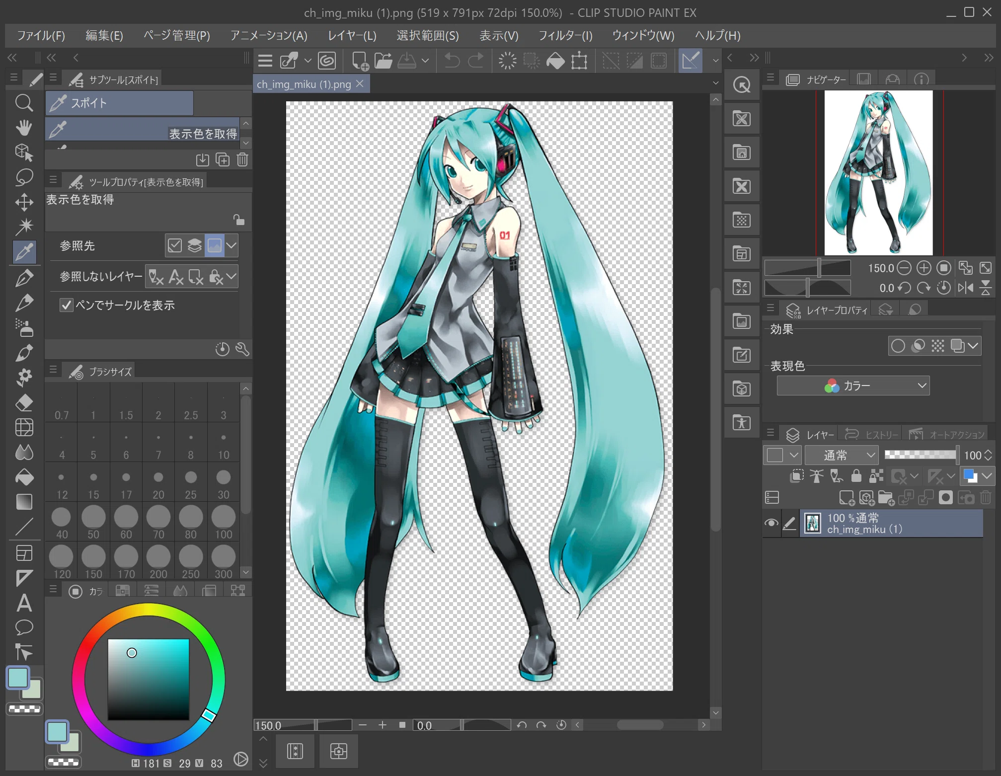Select the Eyedropper tool in toolbar
1001x776 pixels.
[24, 252]
